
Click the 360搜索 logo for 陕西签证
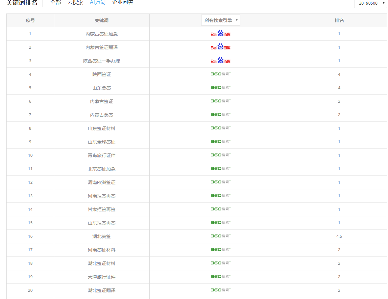coord(221,74)
